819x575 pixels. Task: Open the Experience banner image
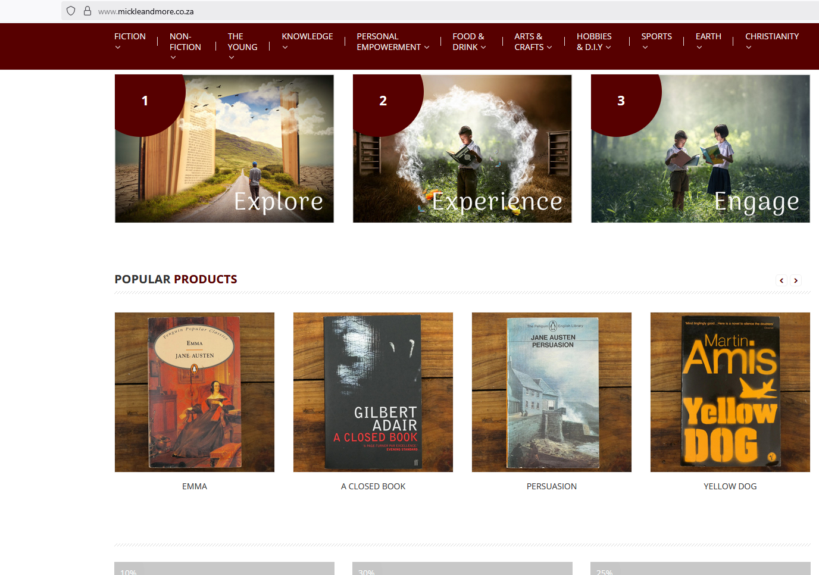[x=462, y=149]
